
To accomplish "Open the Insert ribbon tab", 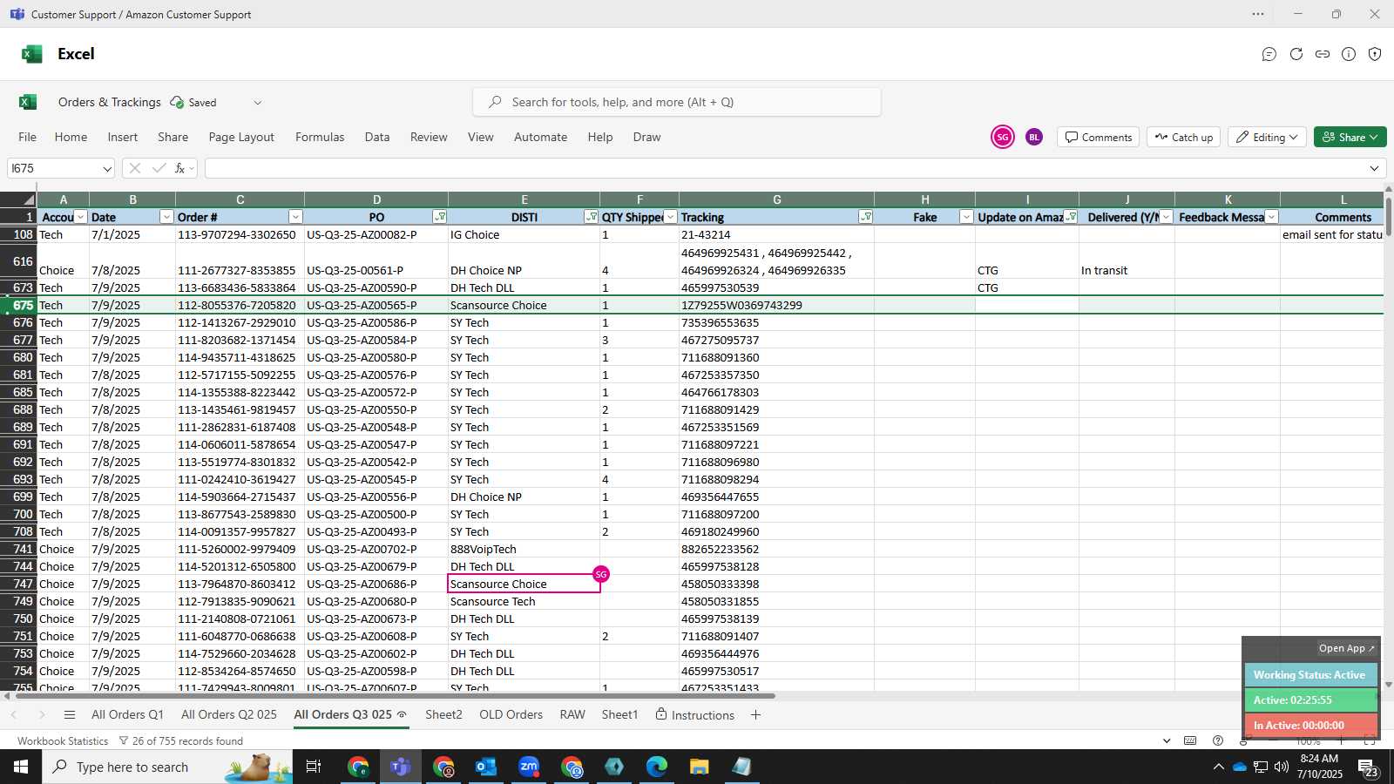I will tap(123, 137).
